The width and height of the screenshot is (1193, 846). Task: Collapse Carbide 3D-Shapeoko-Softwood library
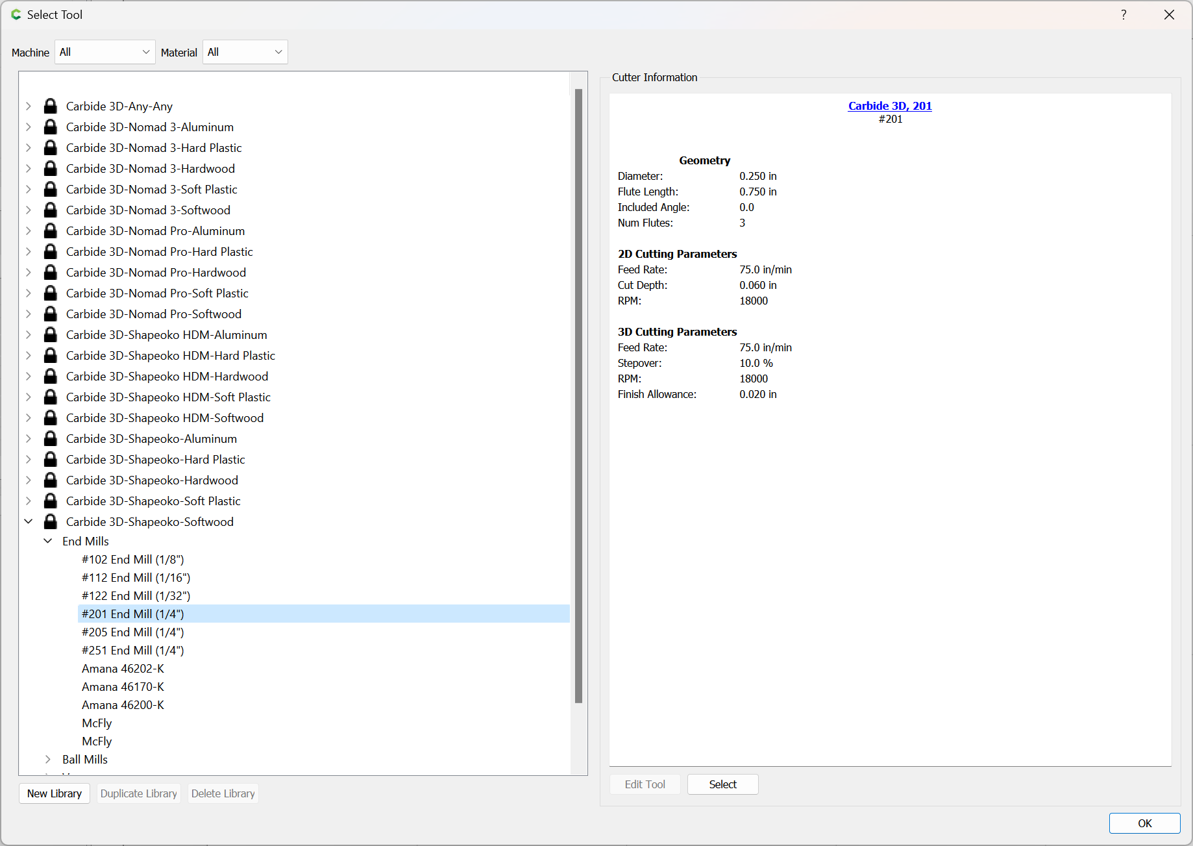click(29, 521)
